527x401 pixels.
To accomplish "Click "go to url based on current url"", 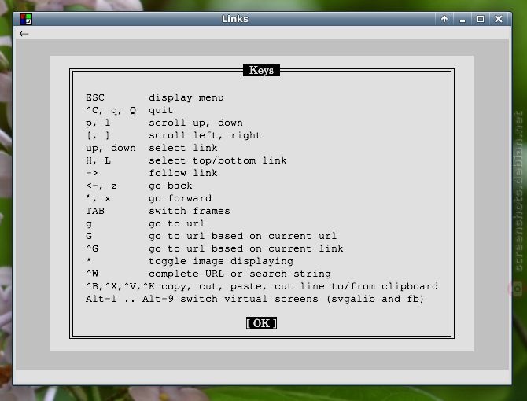I will (243, 236).
